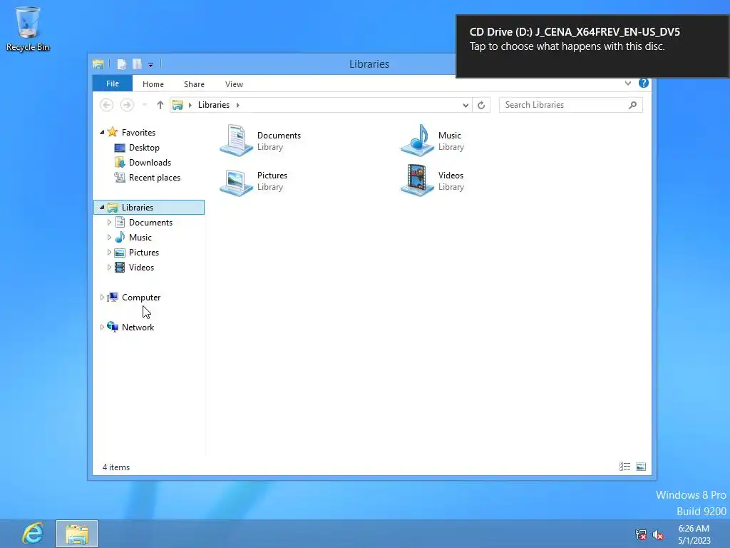Image resolution: width=730 pixels, height=548 pixels.
Task: Expand Documents node in navigation pane
Action: point(109,223)
